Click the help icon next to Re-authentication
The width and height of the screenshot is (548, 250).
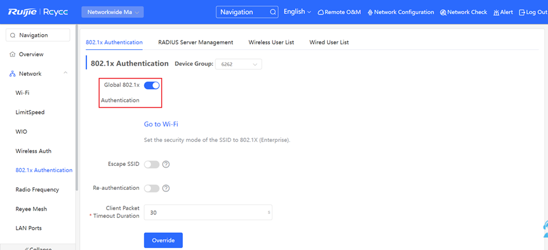(x=166, y=188)
